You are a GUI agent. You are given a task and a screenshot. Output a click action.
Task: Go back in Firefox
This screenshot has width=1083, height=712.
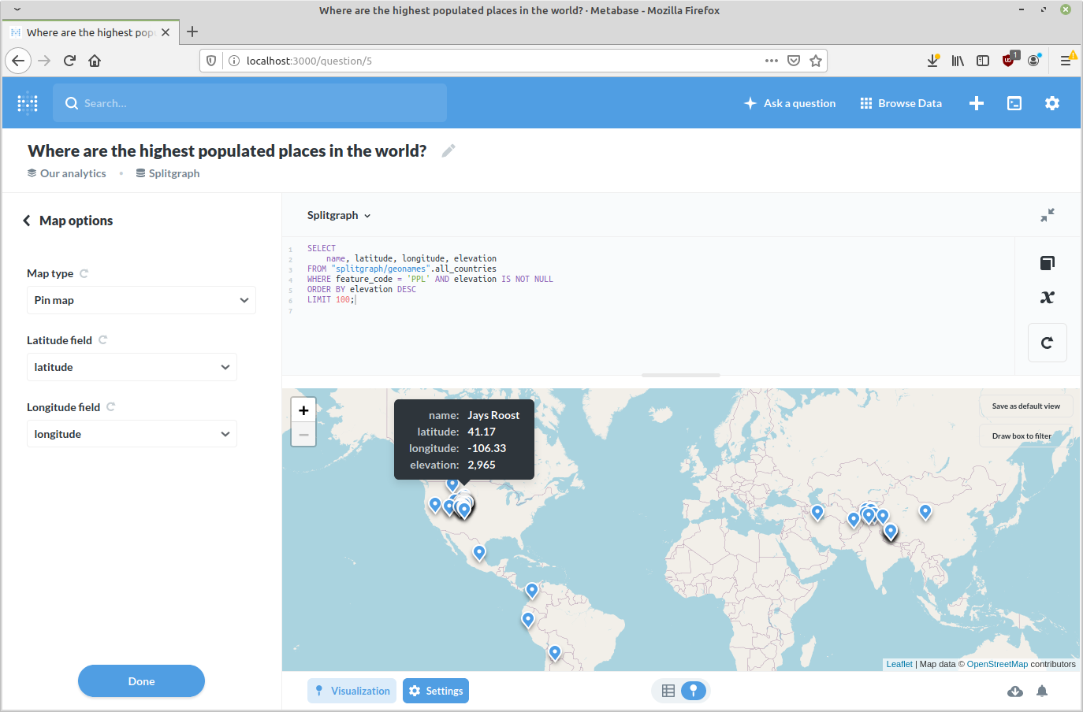coord(18,61)
